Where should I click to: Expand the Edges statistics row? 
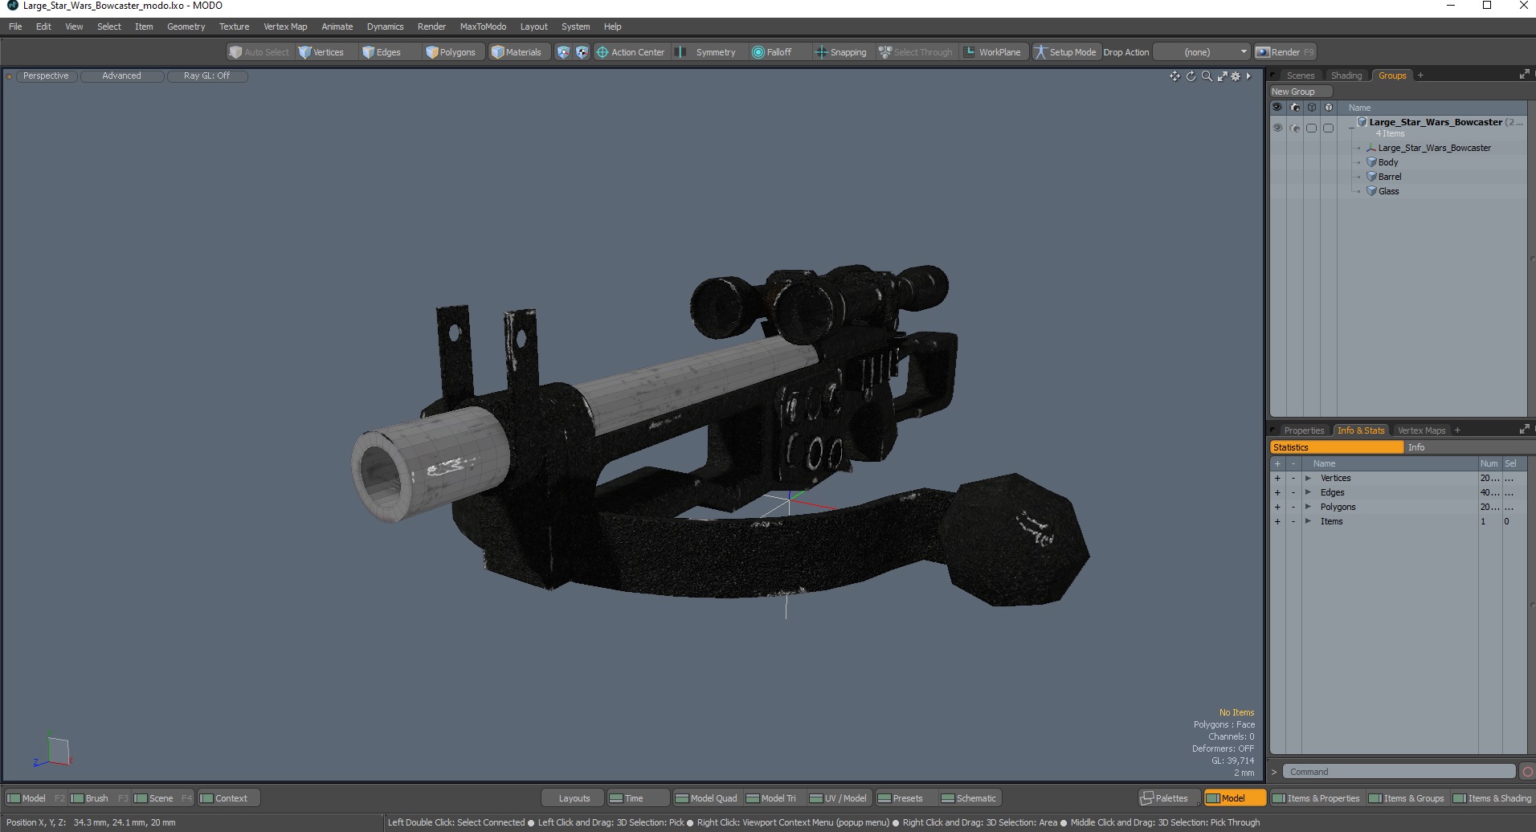pos(1308,492)
